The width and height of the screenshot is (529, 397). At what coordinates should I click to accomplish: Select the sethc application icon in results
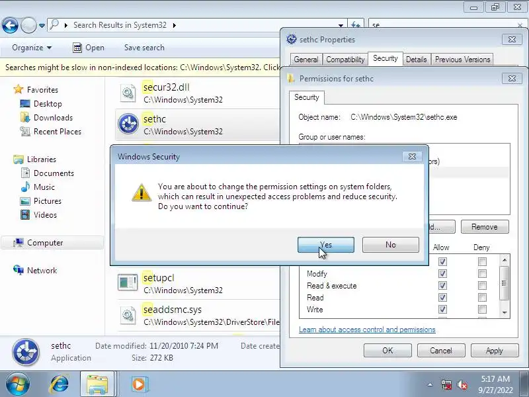point(128,124)
